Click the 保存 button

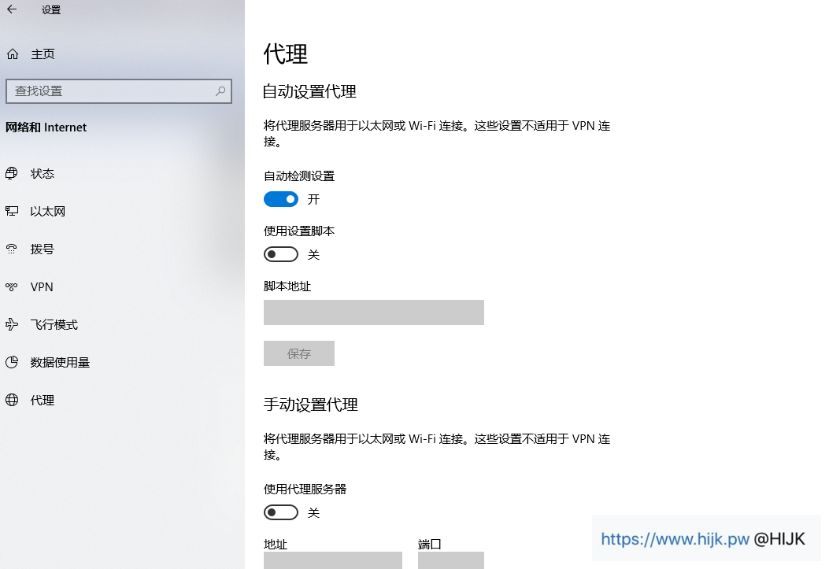[299, 354]
